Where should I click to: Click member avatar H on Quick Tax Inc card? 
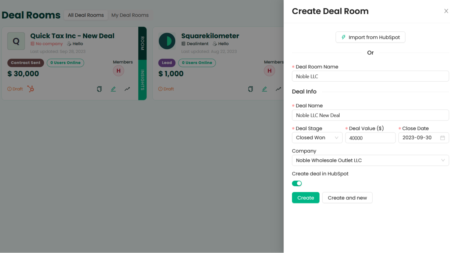tap(119, 71)
